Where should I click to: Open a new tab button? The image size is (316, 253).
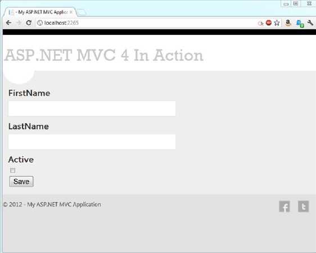[82, 12]
